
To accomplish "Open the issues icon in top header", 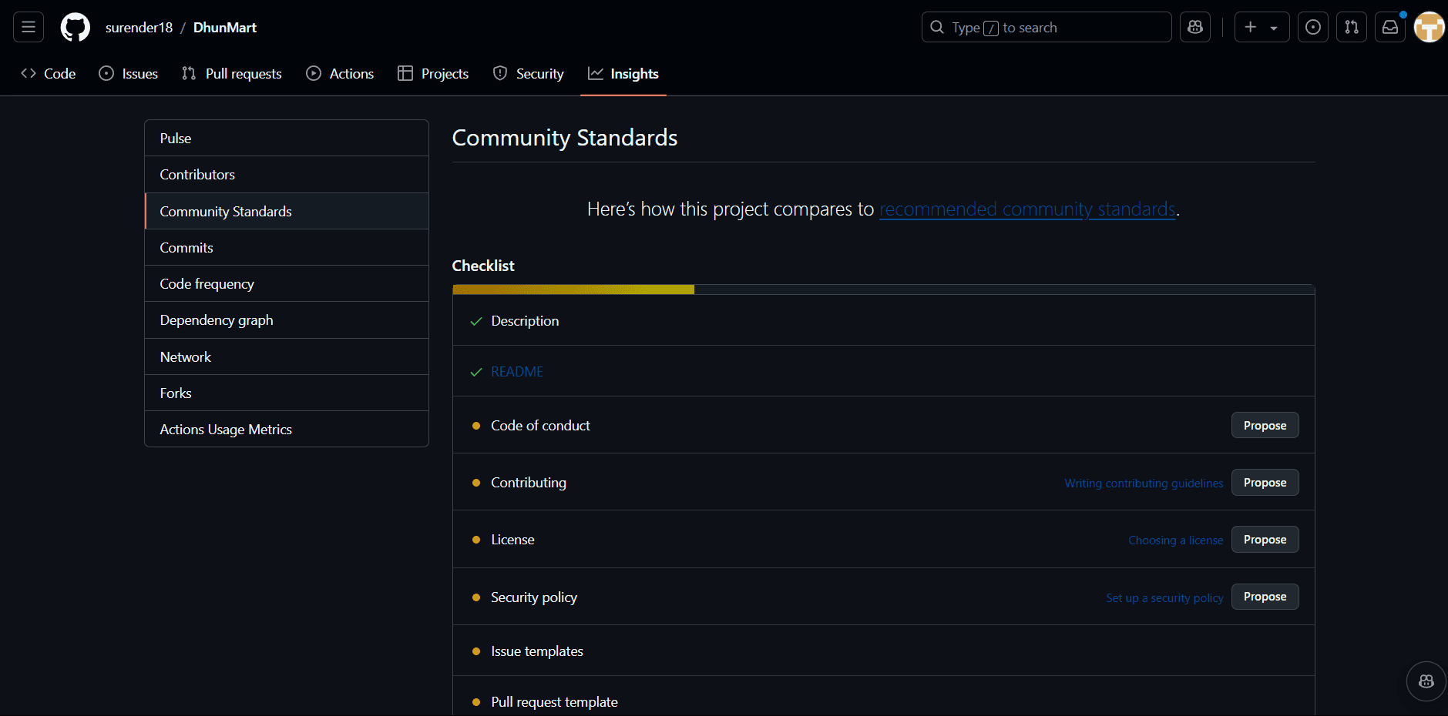I will point(1313,28).
